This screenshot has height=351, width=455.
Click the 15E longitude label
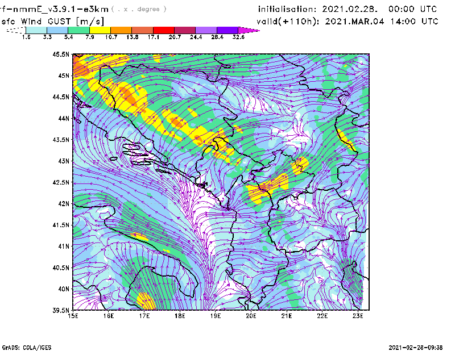73,316
